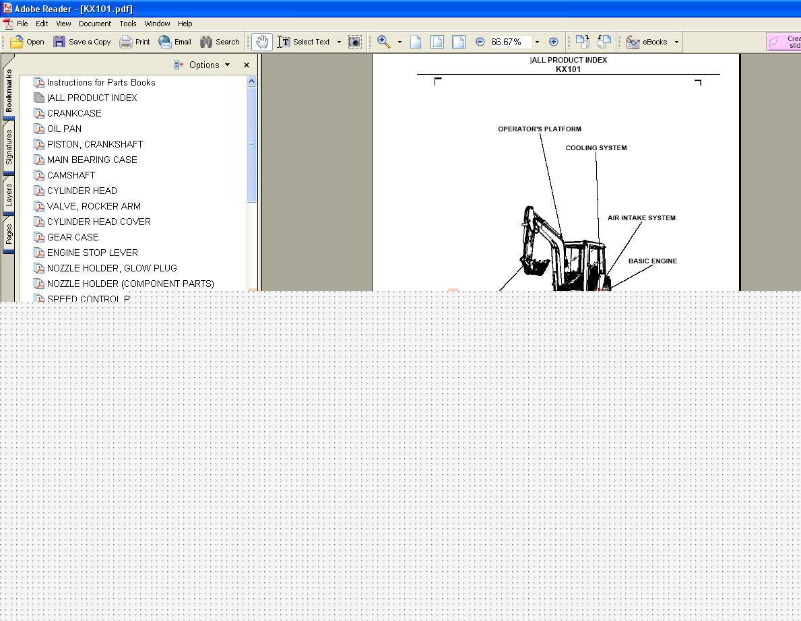Click the Save a Copy toolbar button

[x=82, y=42]
